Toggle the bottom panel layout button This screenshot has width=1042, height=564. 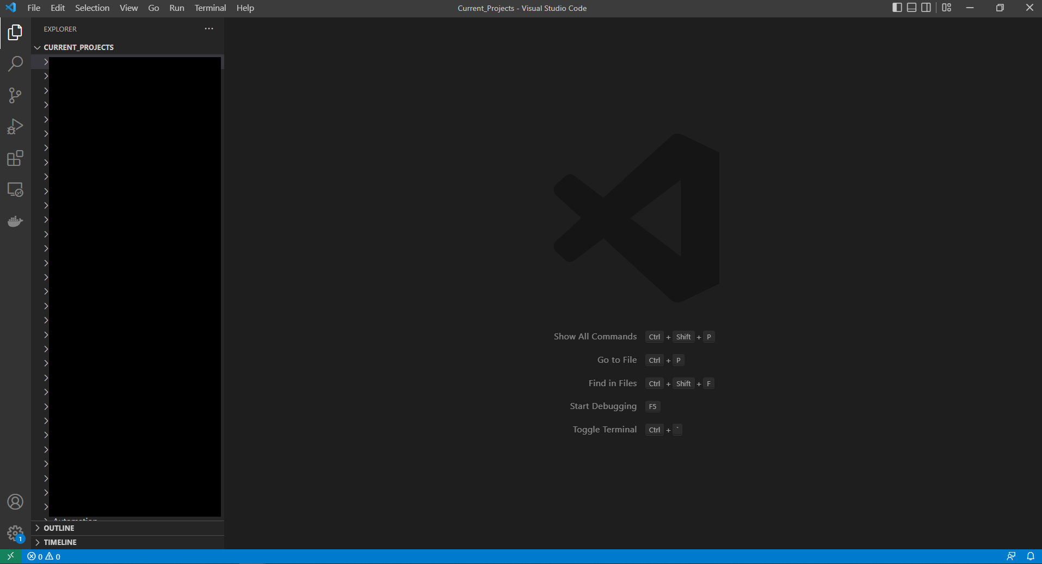tap(911, 8)
